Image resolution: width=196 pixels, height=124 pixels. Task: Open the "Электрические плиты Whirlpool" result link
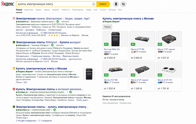[48, 42]
